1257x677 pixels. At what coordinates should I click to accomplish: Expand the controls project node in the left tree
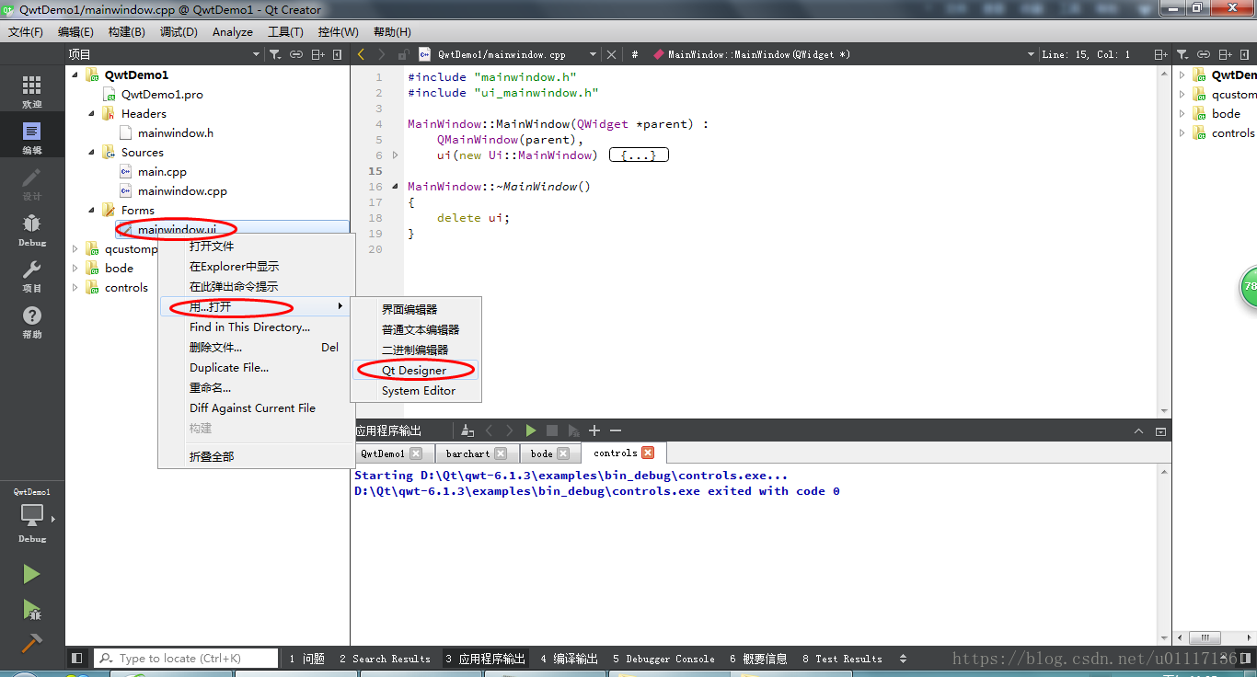[75, 288]
